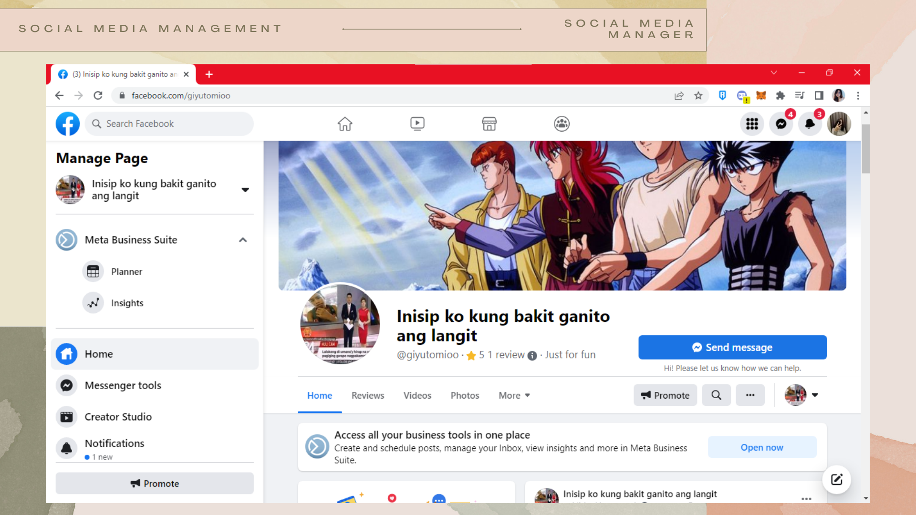The width and height of the screenshot is (916, 515).
Task: Expand the page selector dropdown in Manage Page
Action: pos(245,190)
